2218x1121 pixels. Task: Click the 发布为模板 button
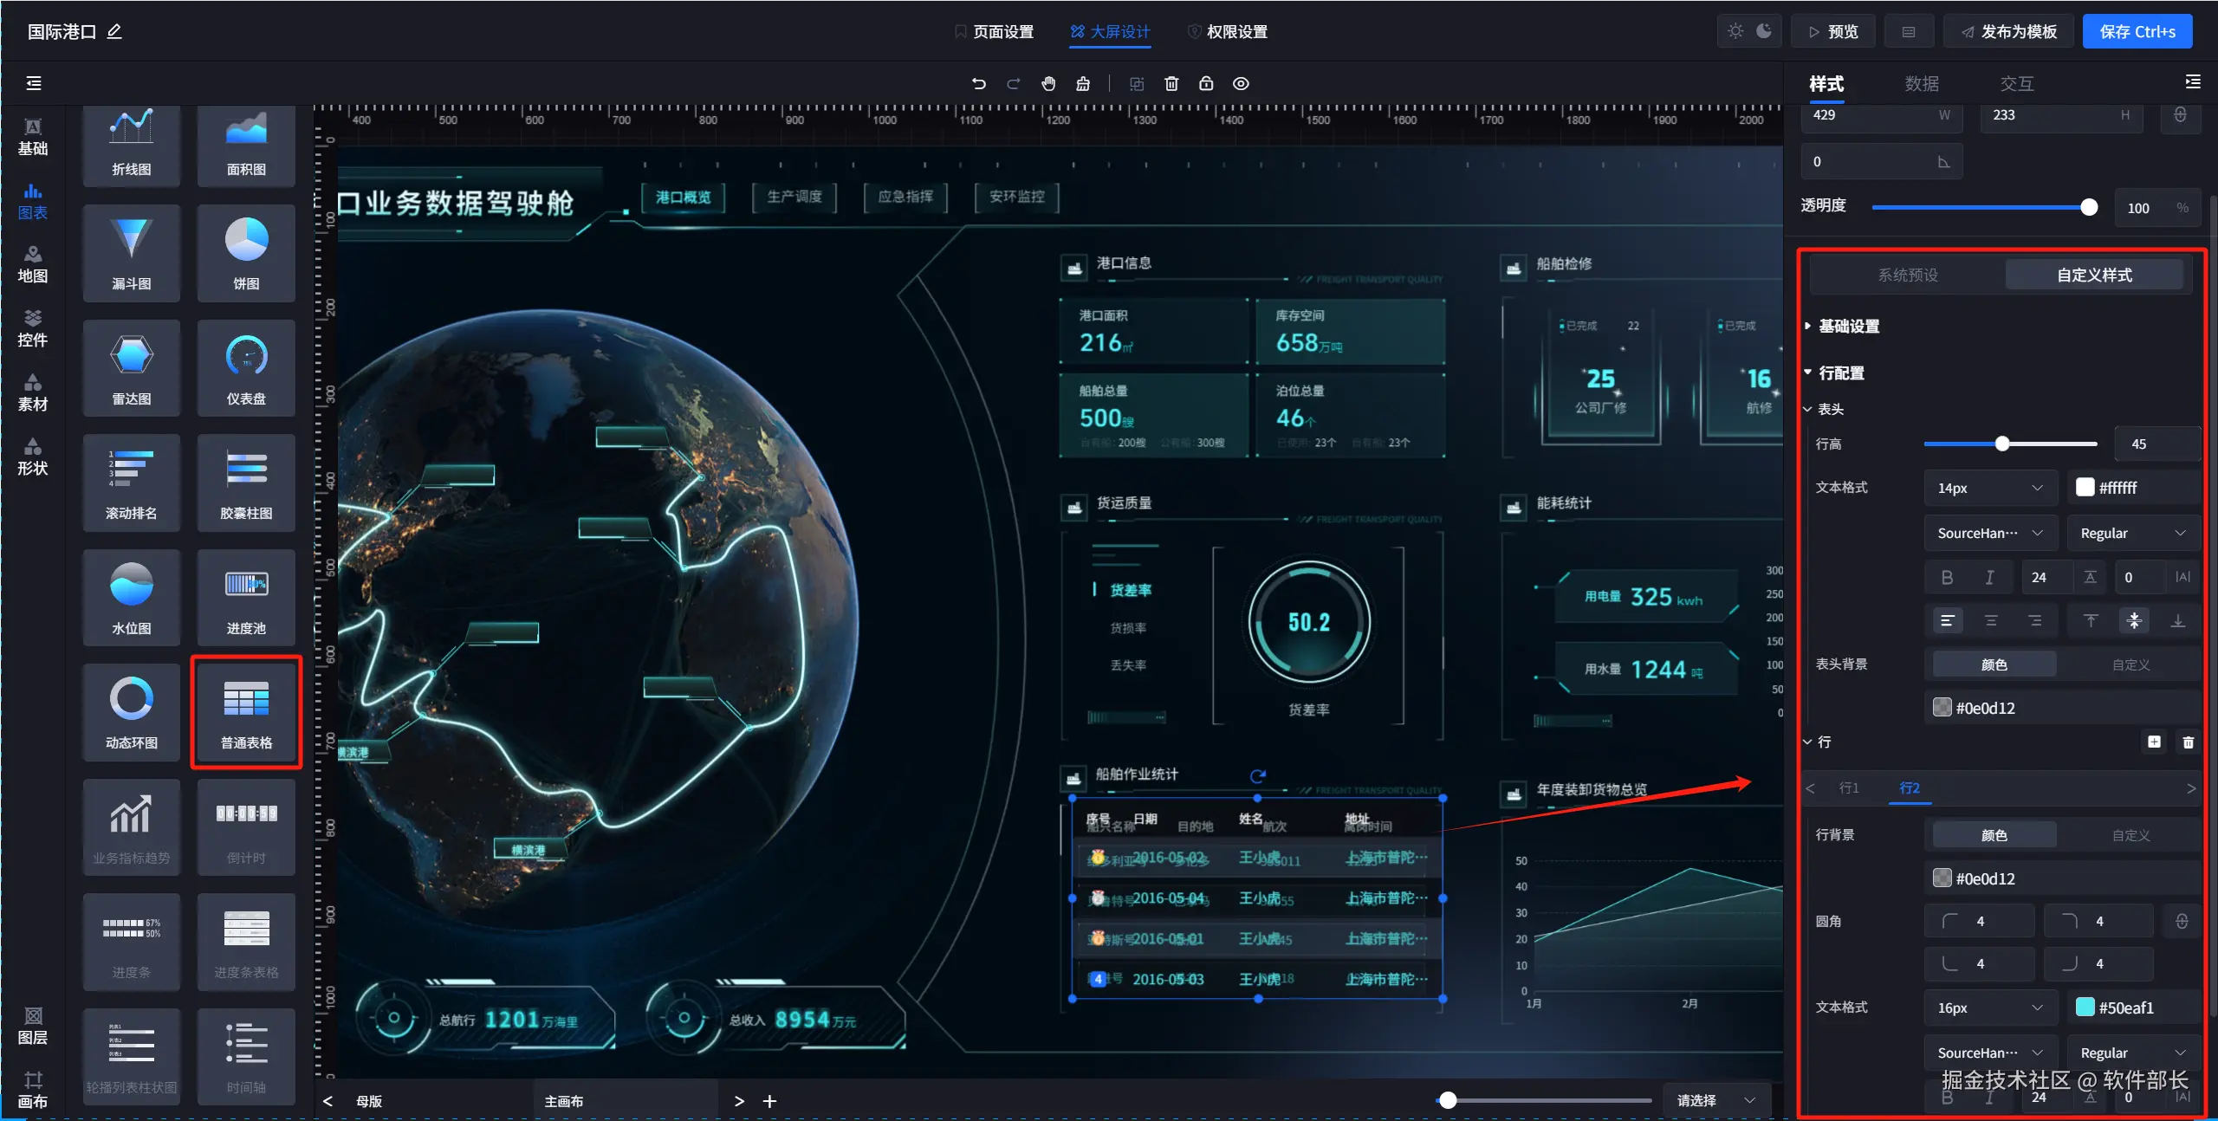[x=2008, y=31]
